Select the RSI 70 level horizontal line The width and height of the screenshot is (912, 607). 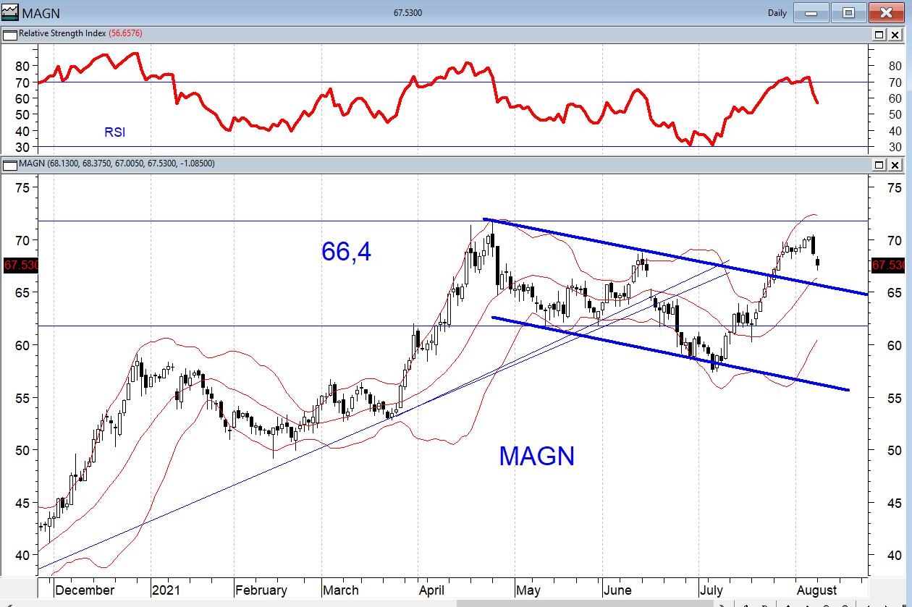coord(452,82)
